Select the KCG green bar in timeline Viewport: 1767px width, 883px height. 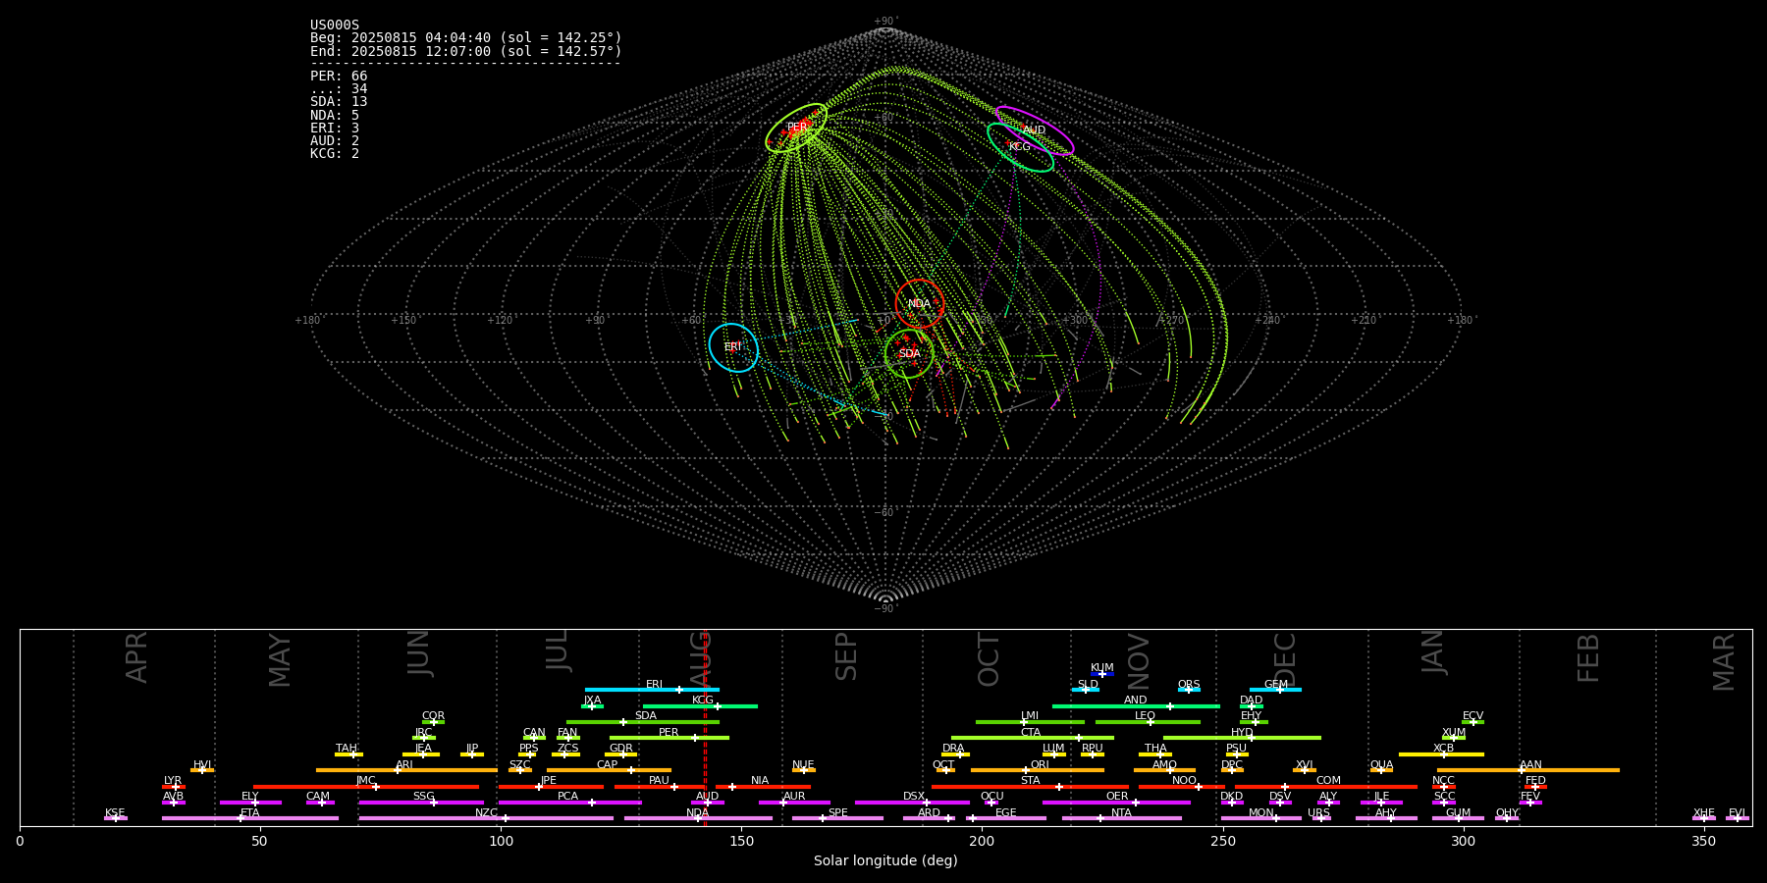(x=700, y=706)
